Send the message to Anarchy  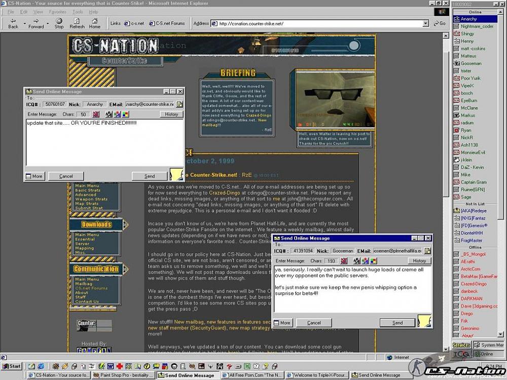point(150,176)
